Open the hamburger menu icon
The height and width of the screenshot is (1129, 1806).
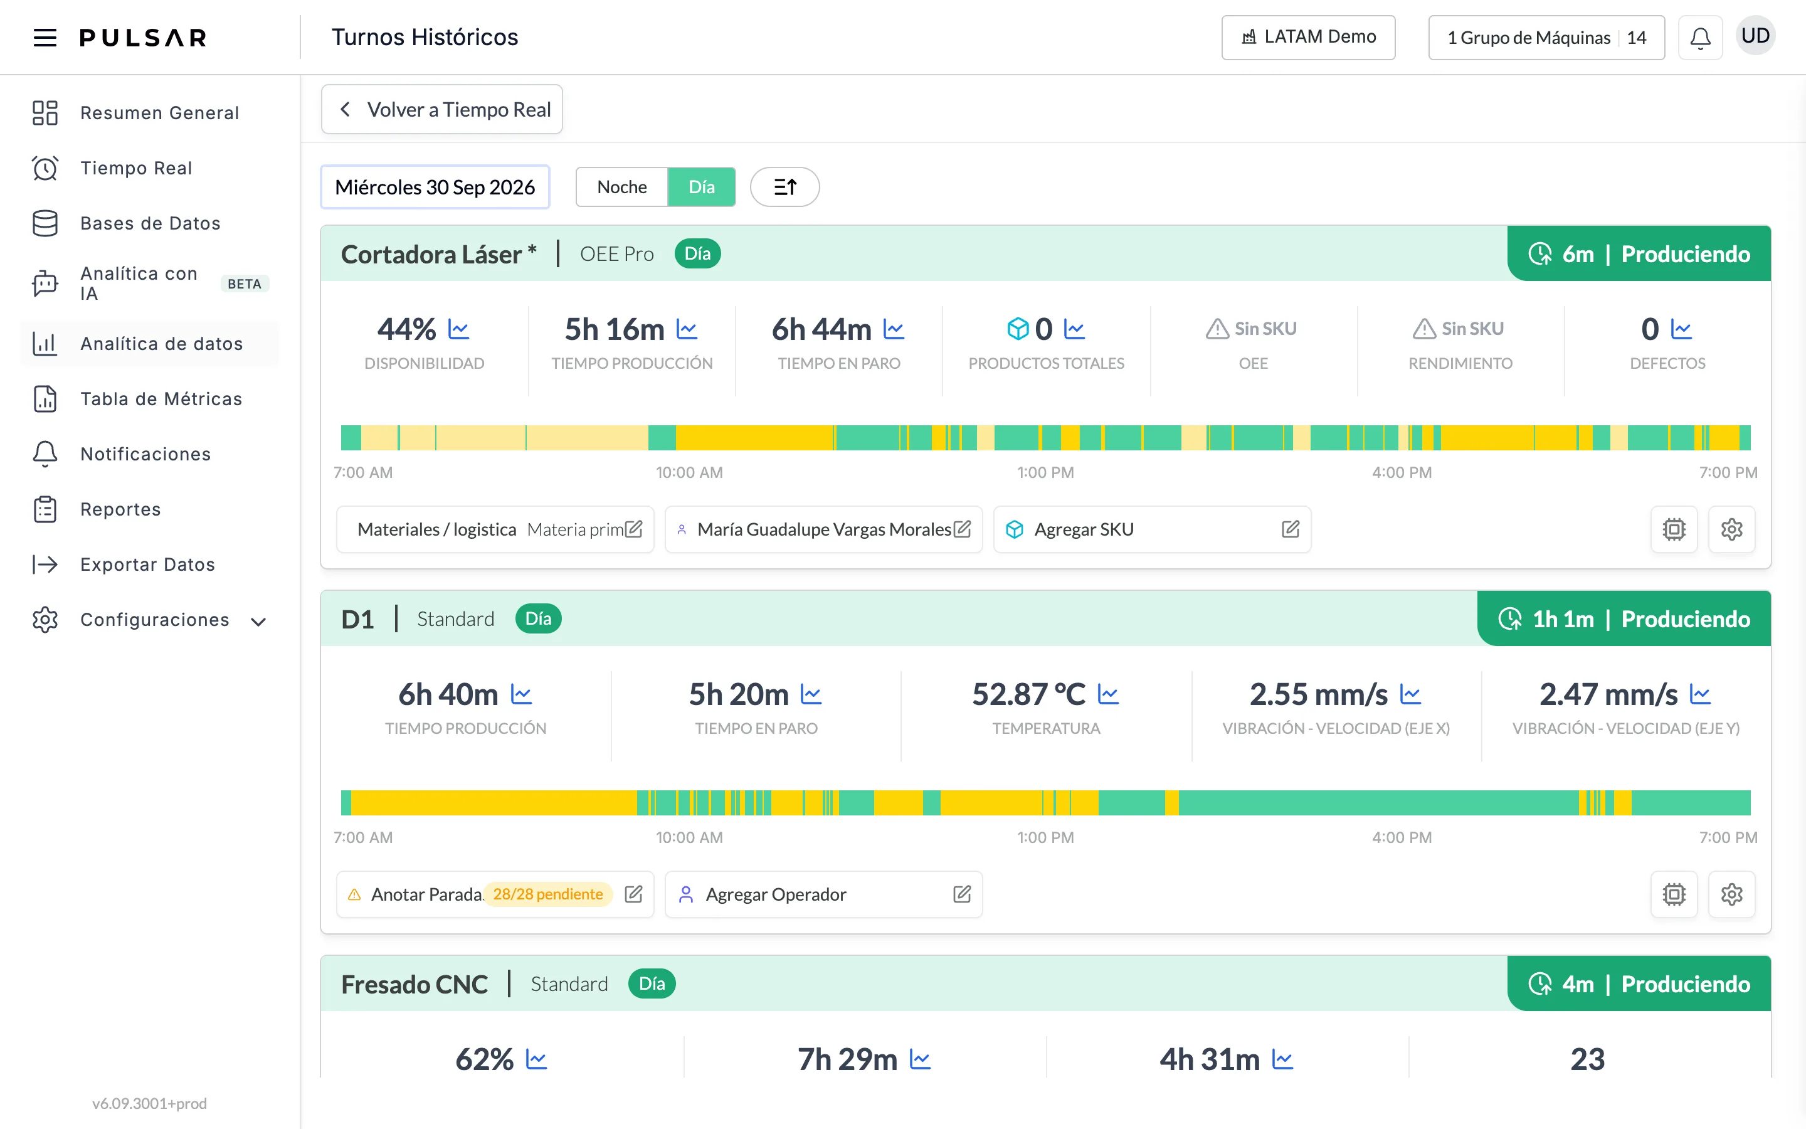[x=45, y=38]
